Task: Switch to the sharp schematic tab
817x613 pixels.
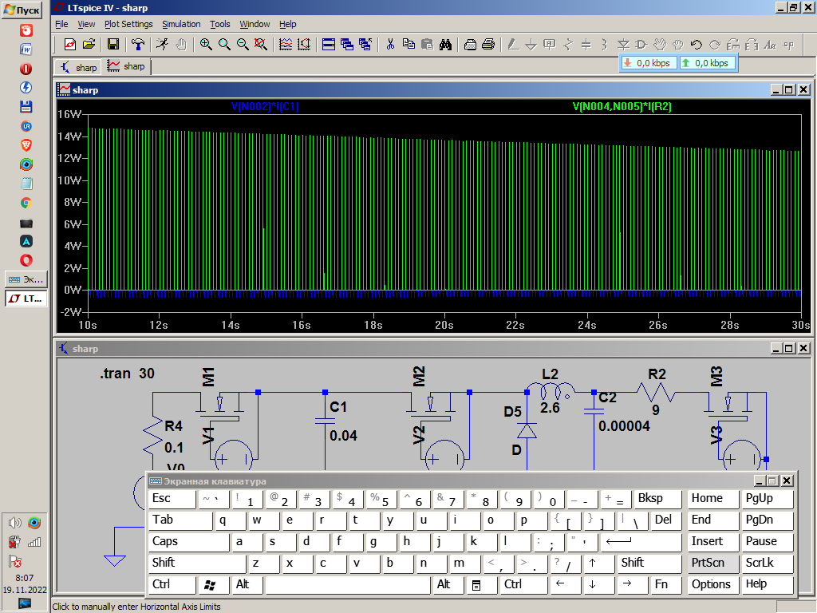Action: (x=78, y=67)
